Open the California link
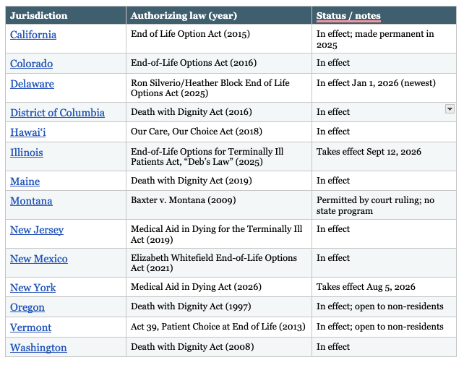 pos(33,35)
